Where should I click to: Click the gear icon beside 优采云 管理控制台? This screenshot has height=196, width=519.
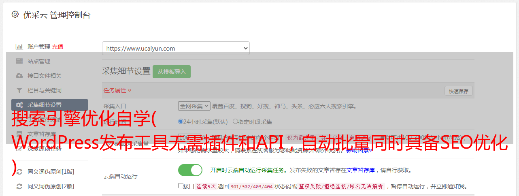point(15,15)
